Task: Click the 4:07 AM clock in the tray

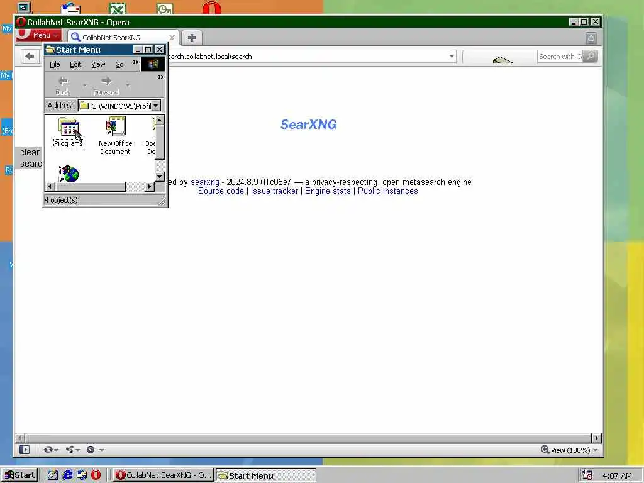Action: 617,475
